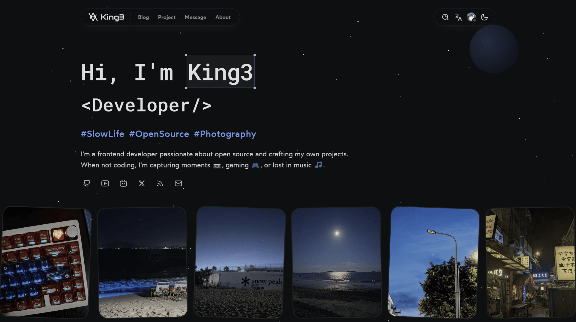576x322 pixels.
Task: Open the red keyboard photo
Action: [x=45, y=262]
